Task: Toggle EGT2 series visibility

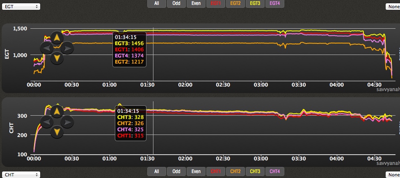Action: [235, 4]
